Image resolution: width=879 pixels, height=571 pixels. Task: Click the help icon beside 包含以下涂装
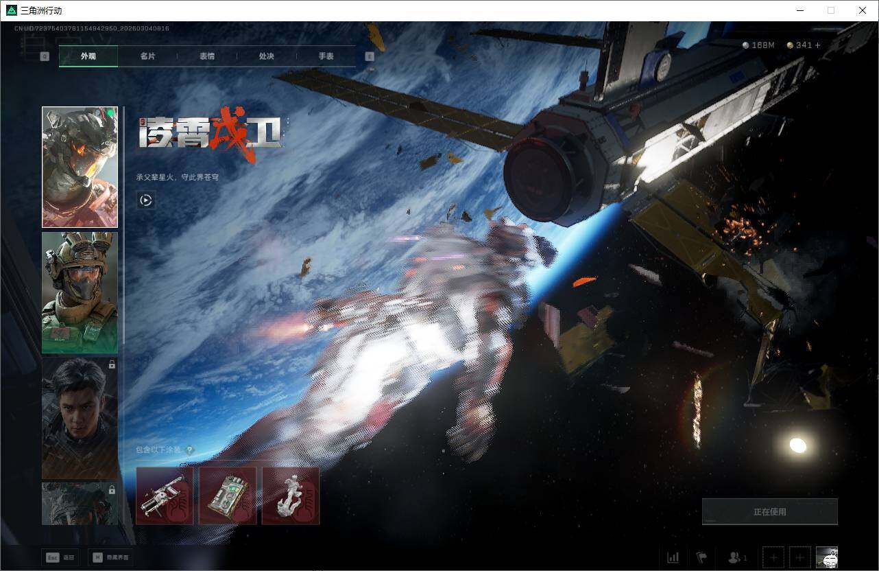click(190, 451)
